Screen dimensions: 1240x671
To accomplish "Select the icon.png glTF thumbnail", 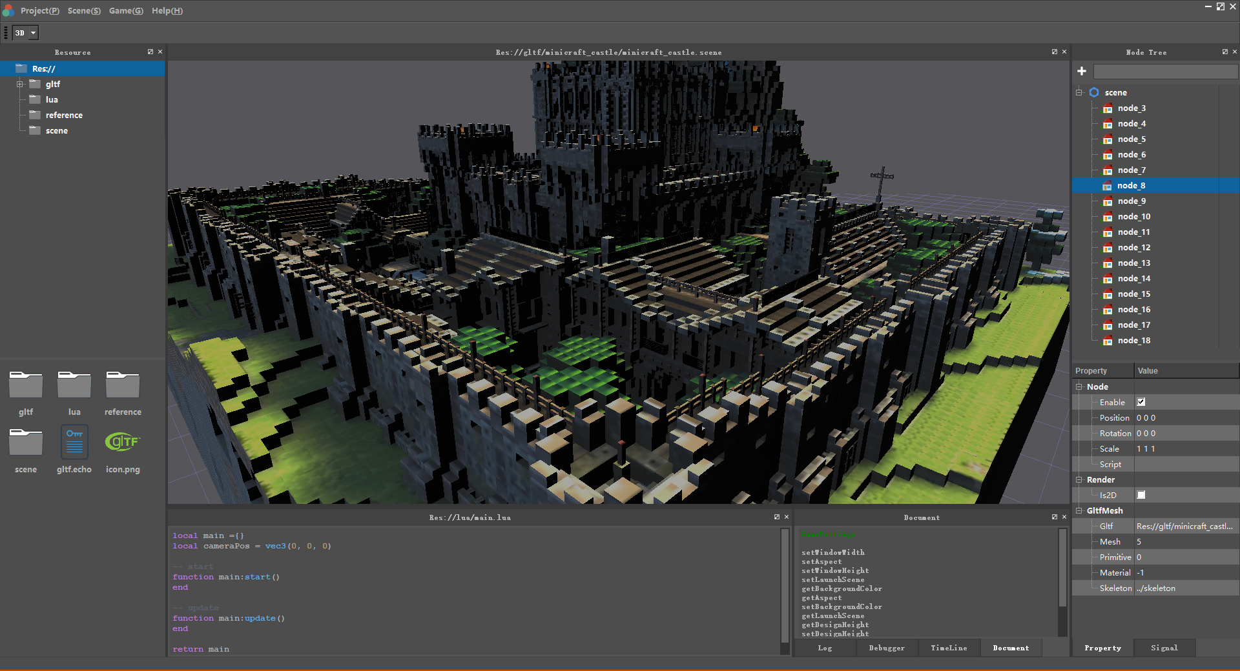I will click(x=123, y=443).
